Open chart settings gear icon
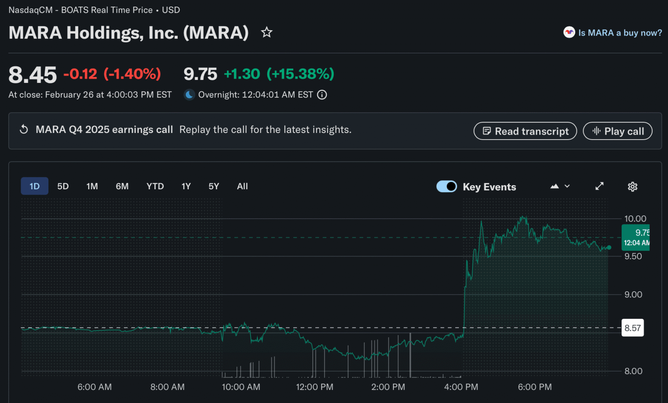Viewport: 668px width, 403px height. (x=632, y=187)
